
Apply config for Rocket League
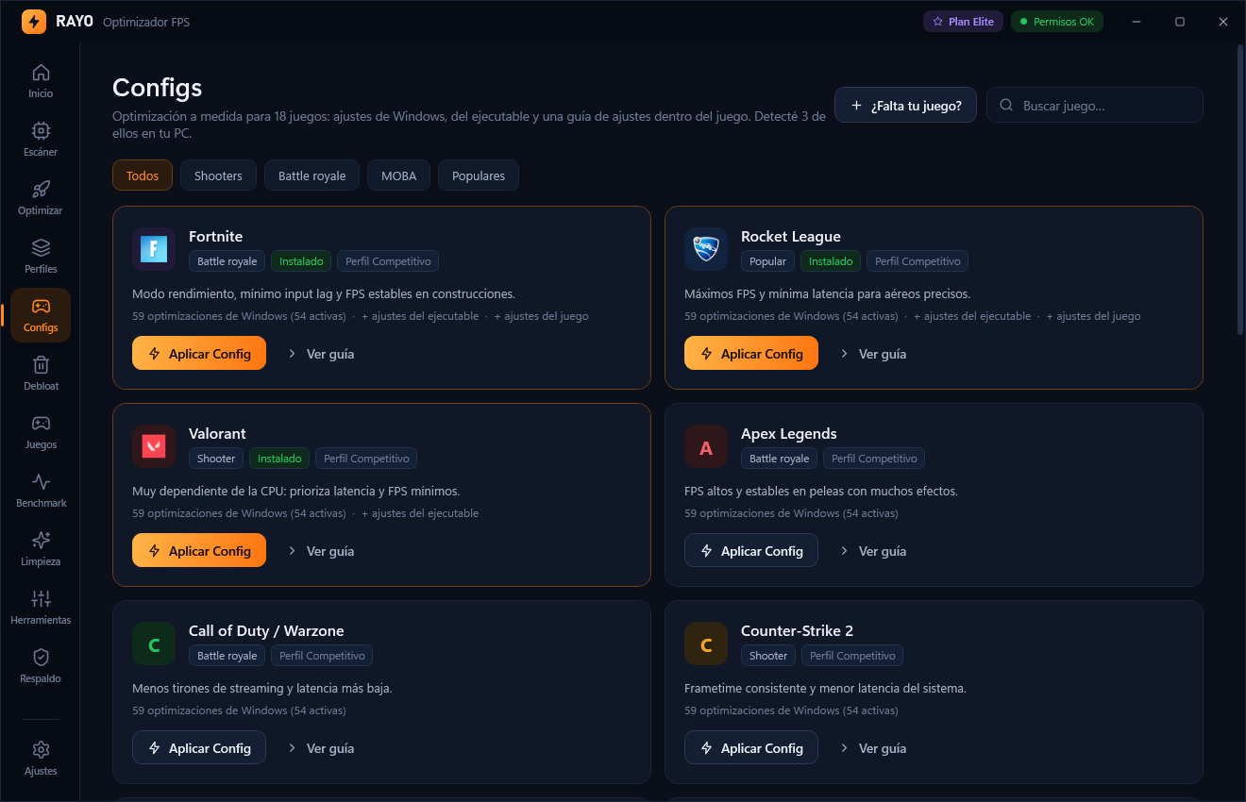coord(751,354)
